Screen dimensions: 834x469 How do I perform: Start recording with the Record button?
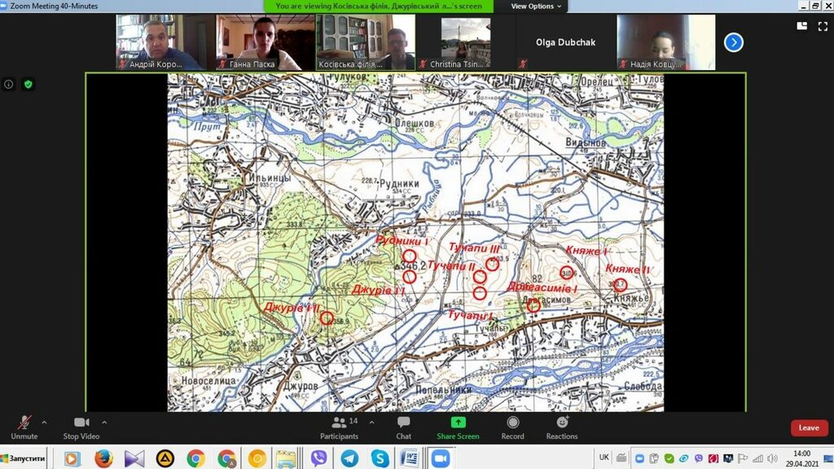click(512, 427)
